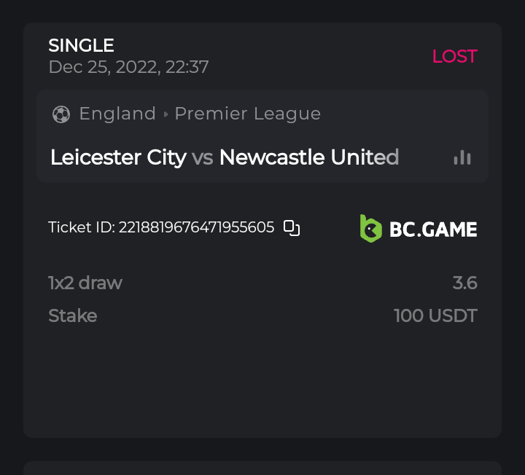Click the soccer ball sport icon

coord(61,114)
